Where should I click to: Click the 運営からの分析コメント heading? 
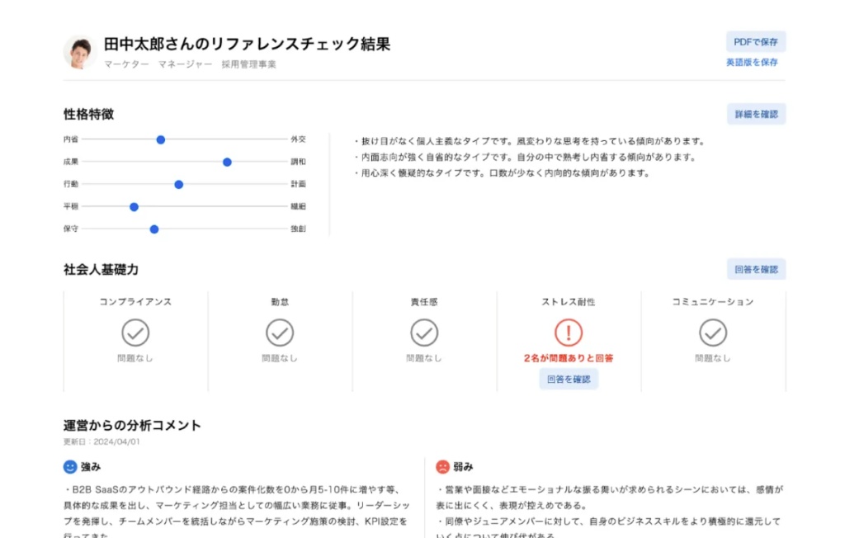(x=132, y=426)
